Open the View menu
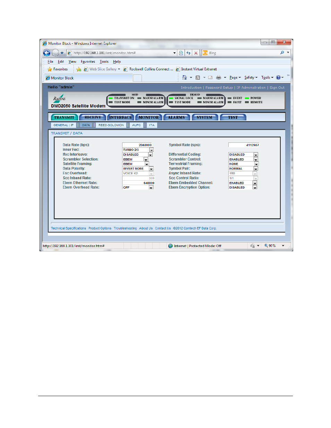The width and height of the screenshot is (331, 428). click(x=72, y=62)
